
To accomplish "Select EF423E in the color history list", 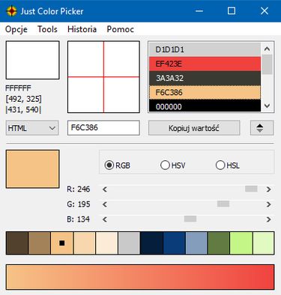I will 205,64.
